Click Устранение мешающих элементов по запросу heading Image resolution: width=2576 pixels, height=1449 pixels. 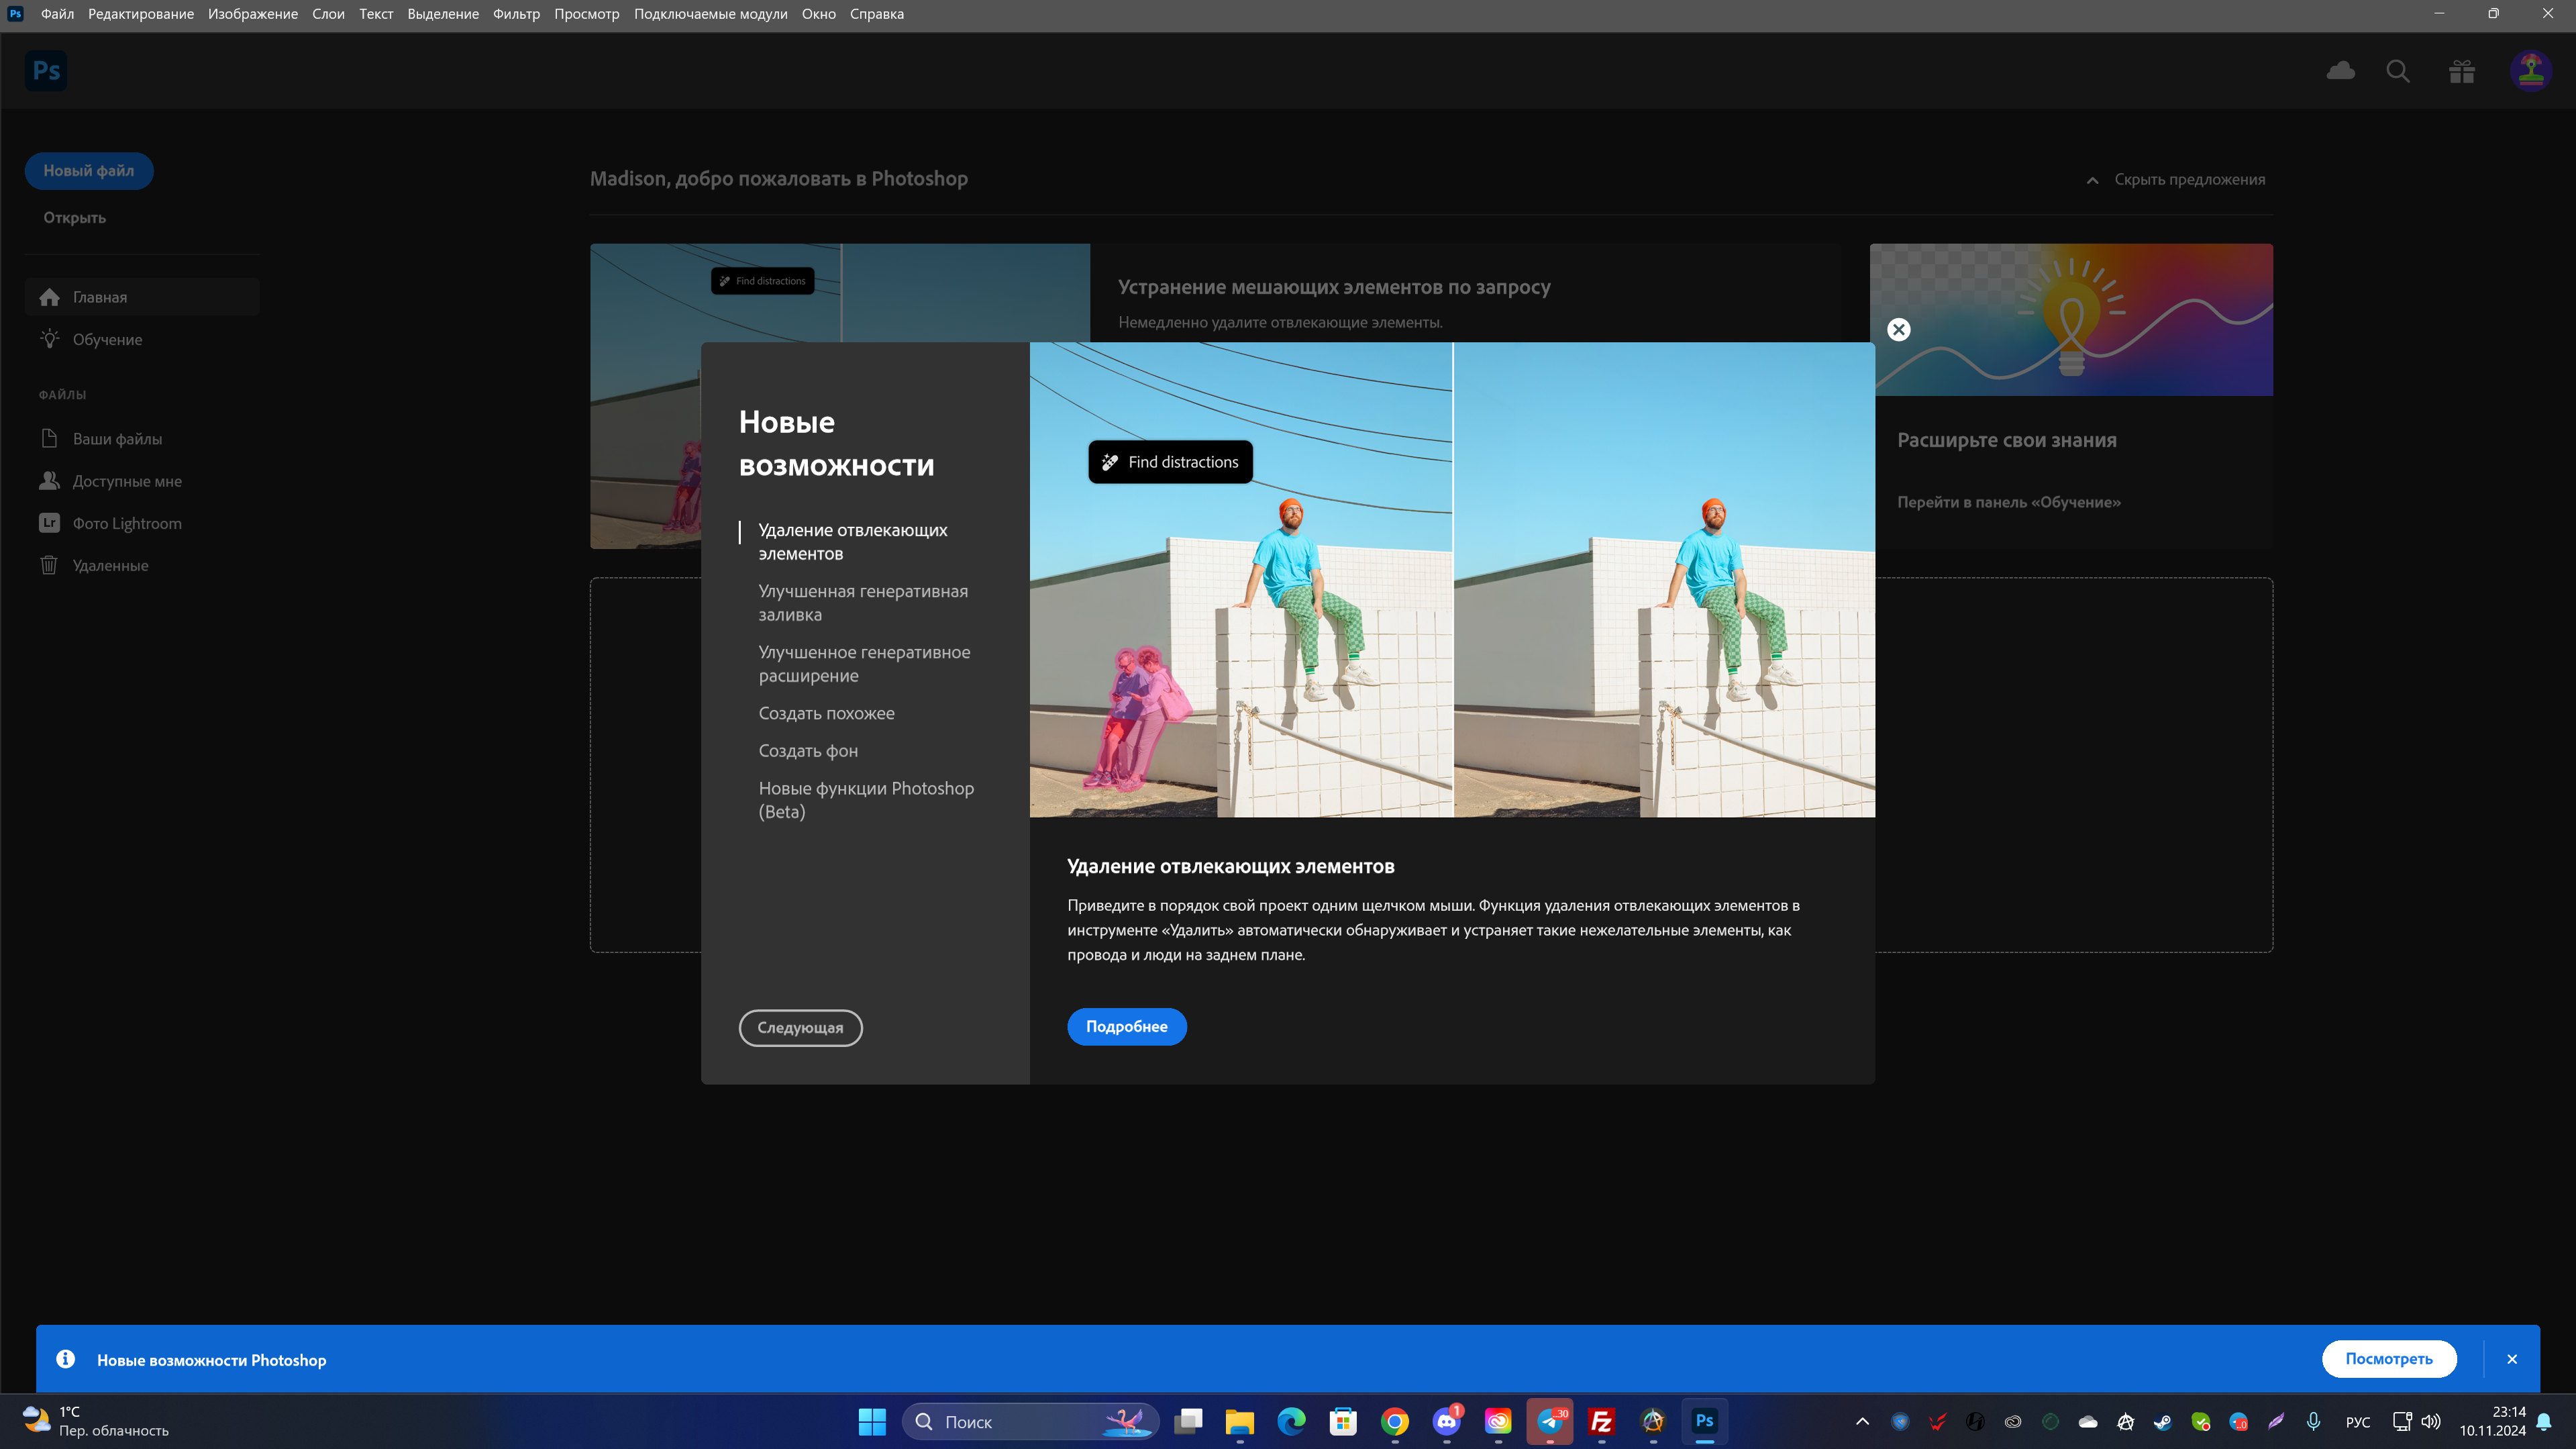pos(1334,287)
